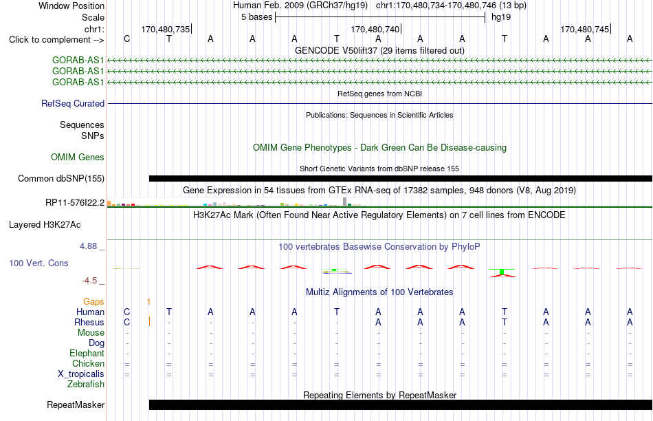This screenshot has width=653, height=421.
Task: Click the Elephant species label
Action: 87,353
